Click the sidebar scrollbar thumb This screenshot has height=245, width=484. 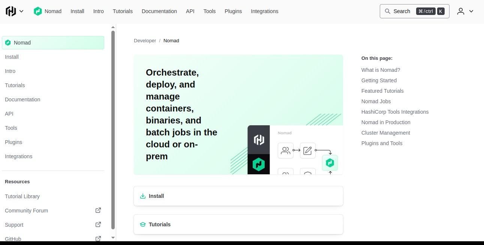[113, 130]
